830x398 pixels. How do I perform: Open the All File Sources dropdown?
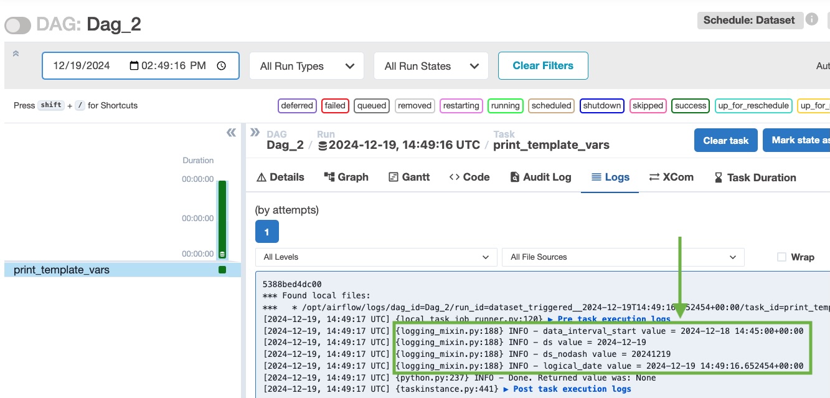(x=623, y=257)
